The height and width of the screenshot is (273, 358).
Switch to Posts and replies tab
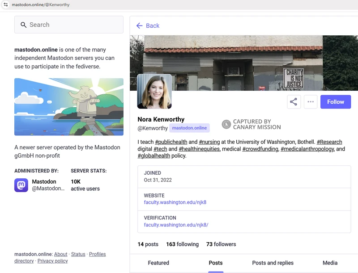coord(273,263)
